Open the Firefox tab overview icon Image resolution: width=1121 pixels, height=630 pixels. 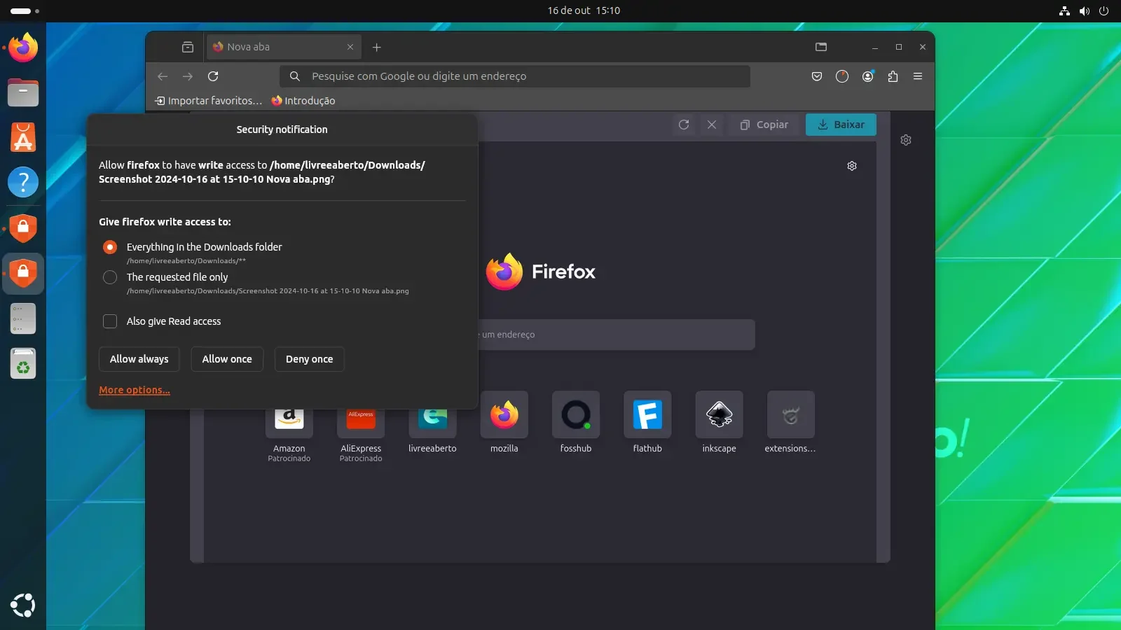pyautogui.click(x=188, y=47)
